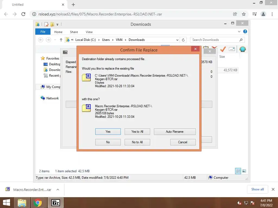Reload the Chrome page

tap(23, 14)
